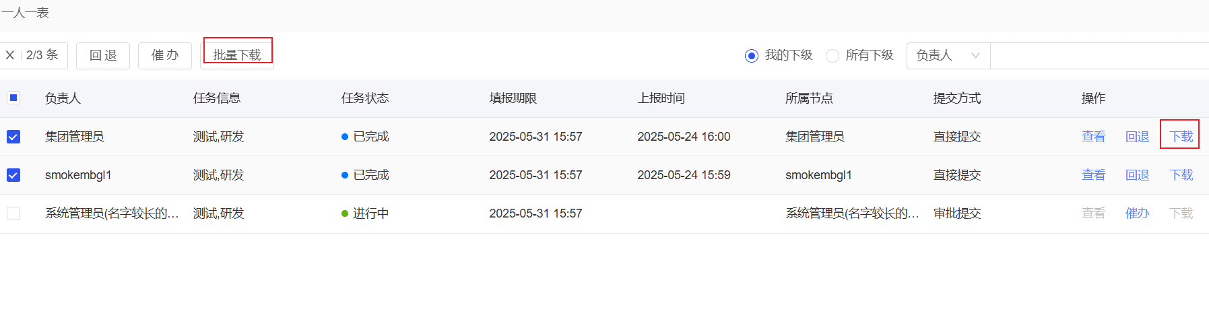
Task: Toggle the header select-all checkbox
Action: [13, 98]
